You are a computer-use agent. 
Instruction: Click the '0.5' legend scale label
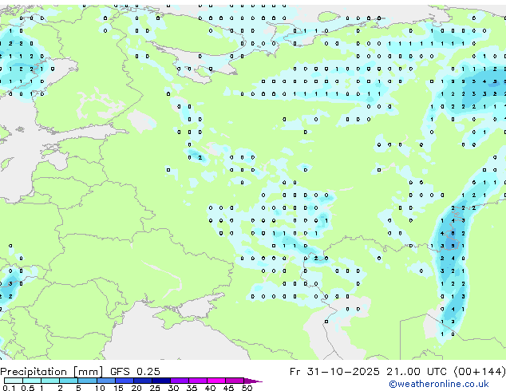(x=28, y=388)
